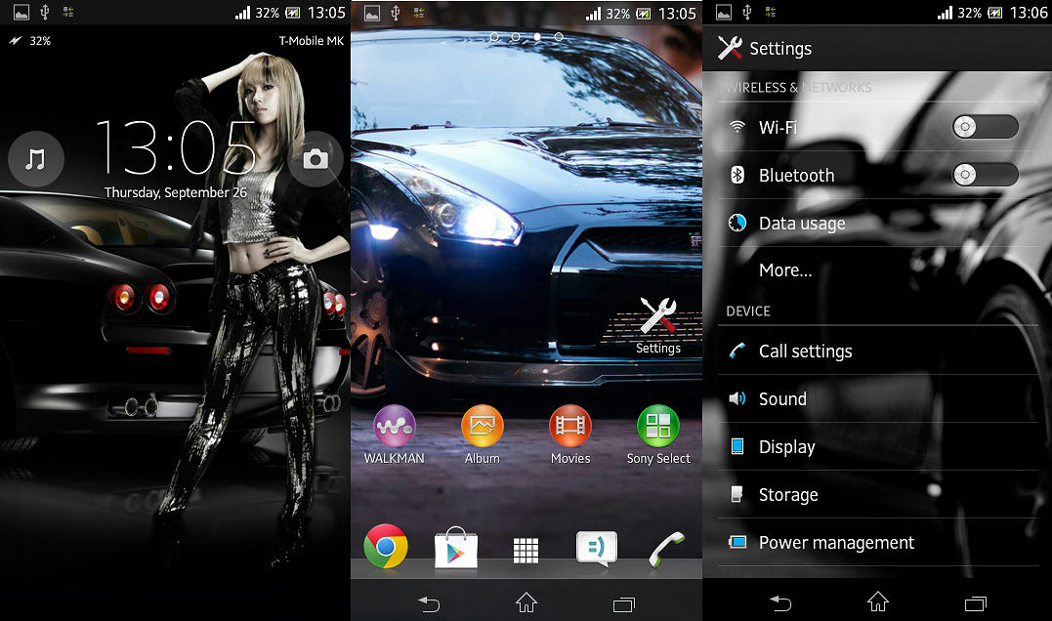Tap the lock screen status bar battery icon
Screen dimensions: 1052x621
pyautogui.click(x=292, y=13)
